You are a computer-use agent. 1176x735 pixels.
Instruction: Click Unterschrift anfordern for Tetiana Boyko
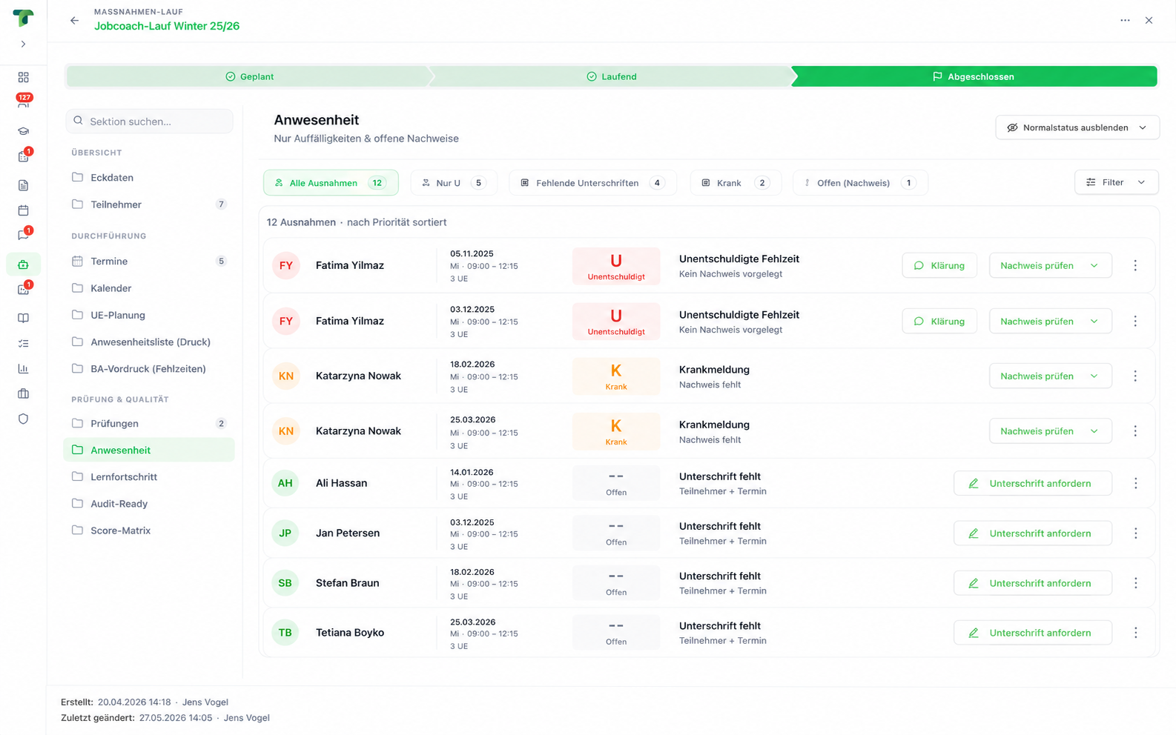[x=1032, y=633]
